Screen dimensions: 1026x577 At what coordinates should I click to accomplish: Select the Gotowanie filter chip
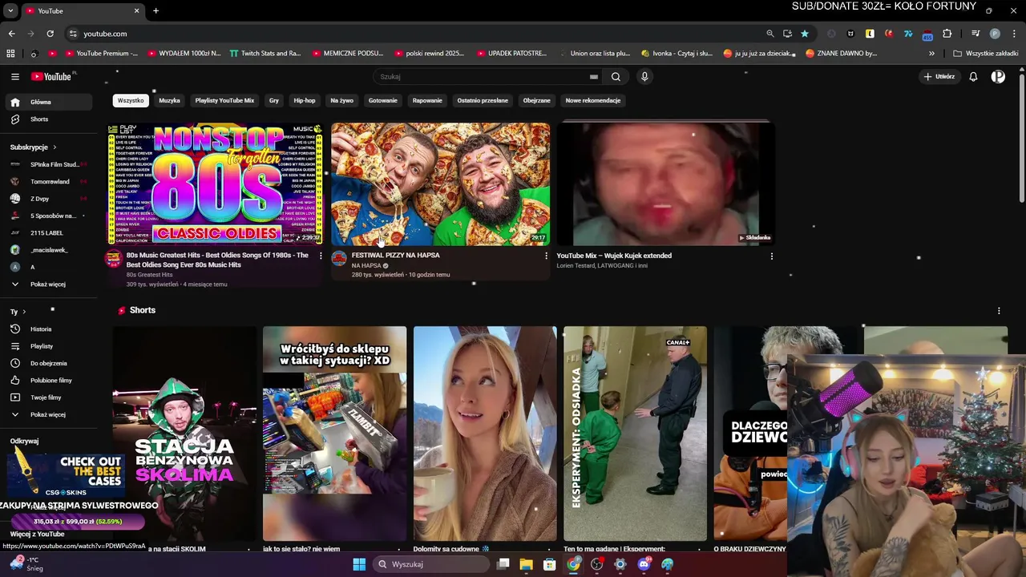point(383,101)
